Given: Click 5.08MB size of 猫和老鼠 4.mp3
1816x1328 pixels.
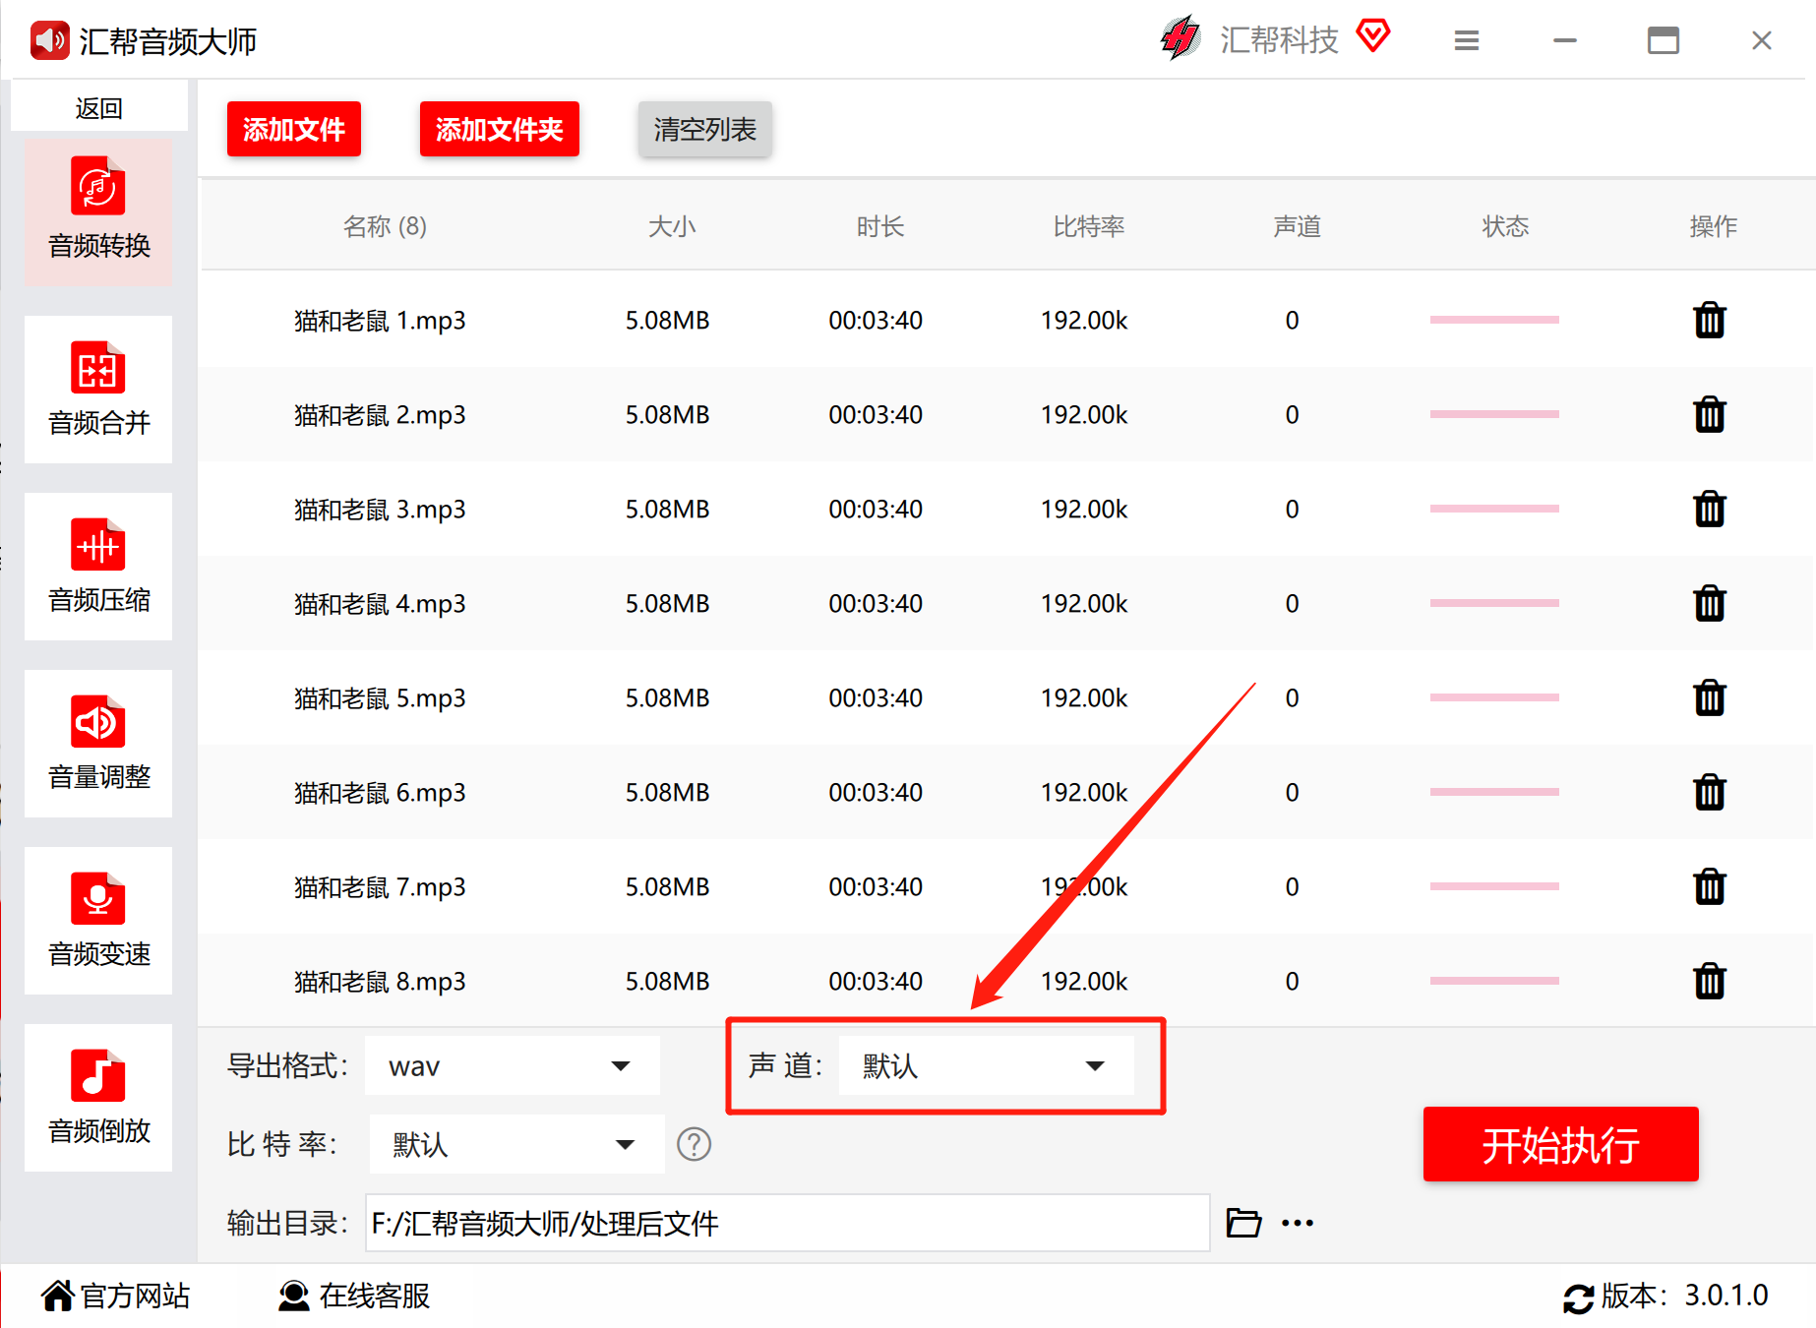Looking at the screenshot, I should click(667, 603).
